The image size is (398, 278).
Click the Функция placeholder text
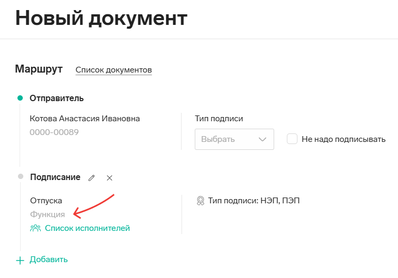[x=48, y=214]
